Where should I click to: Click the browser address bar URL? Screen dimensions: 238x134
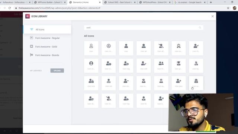(x=59, y=8)
